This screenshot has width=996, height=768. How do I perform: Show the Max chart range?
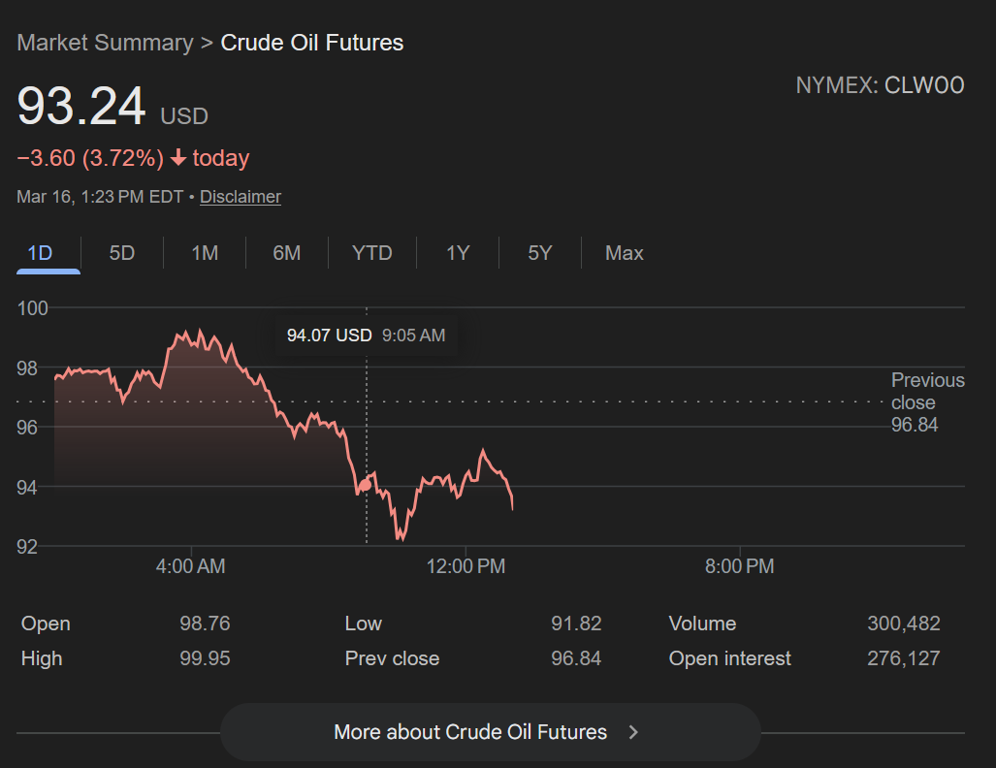coord(624,253)
